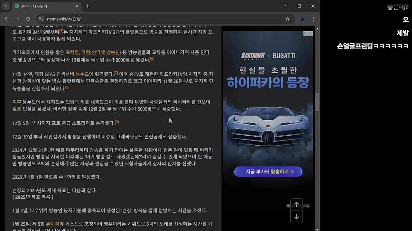Open footnote 7 reference
The width and height of the screenshot is (412, 231).
point(116,73)
